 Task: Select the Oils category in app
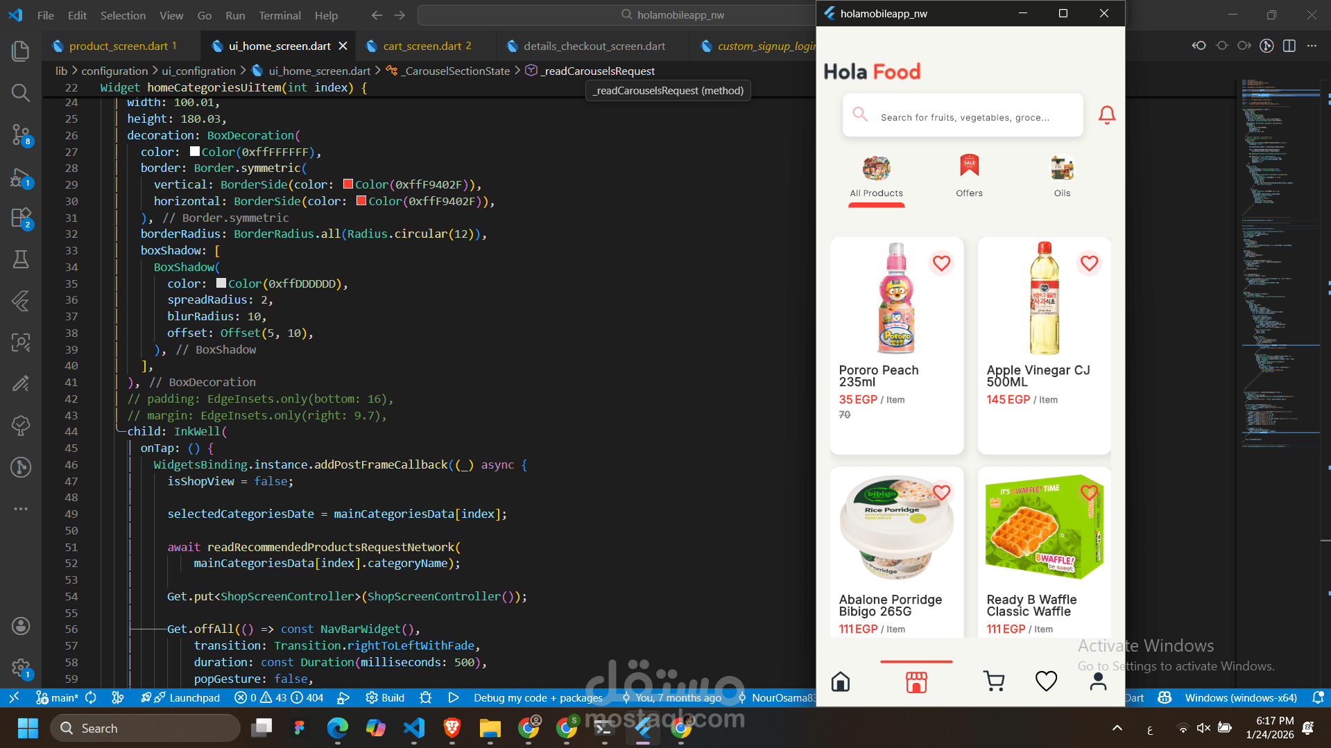1062,177
